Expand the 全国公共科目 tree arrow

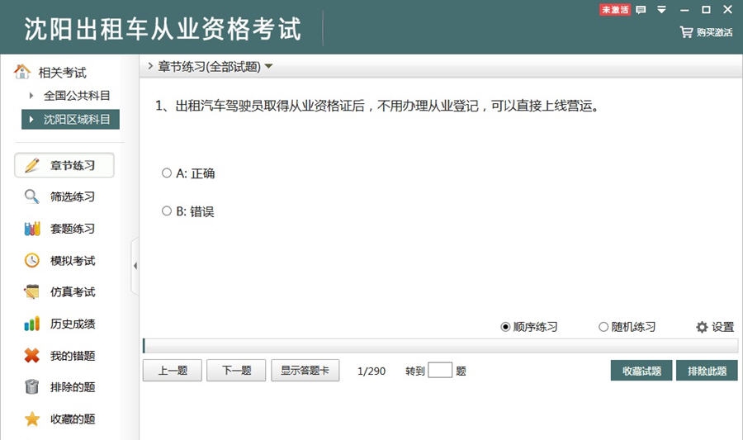31,96
